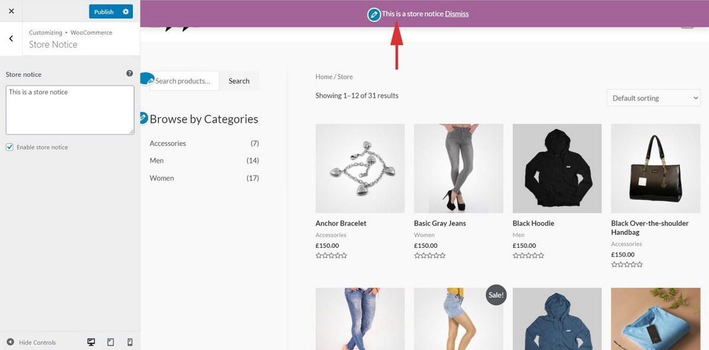The width and height of the screenshot is (709, 350).
Task: Click pencil edit icon on store notice
Action: pyautogui.click(x=373, y=15)
